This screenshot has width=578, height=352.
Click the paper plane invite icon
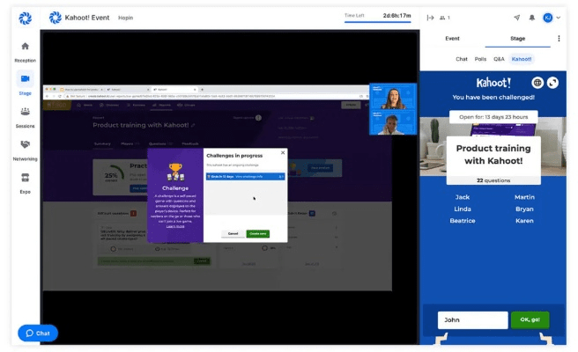point(516,18)
